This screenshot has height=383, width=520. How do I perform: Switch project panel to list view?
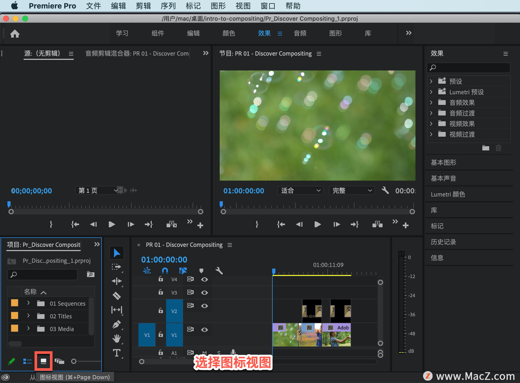(27, 361)
